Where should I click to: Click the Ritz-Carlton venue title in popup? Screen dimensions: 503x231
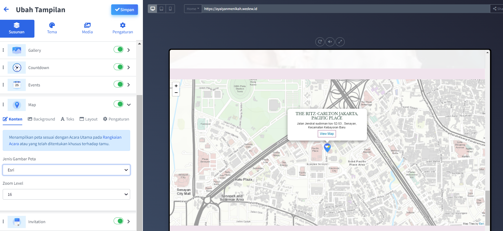327,116
